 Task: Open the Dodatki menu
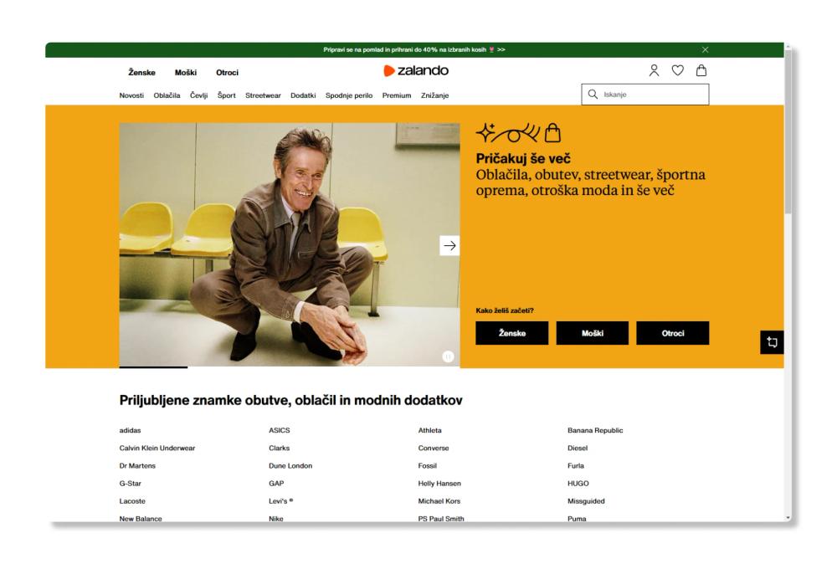[x=303, y=95]
